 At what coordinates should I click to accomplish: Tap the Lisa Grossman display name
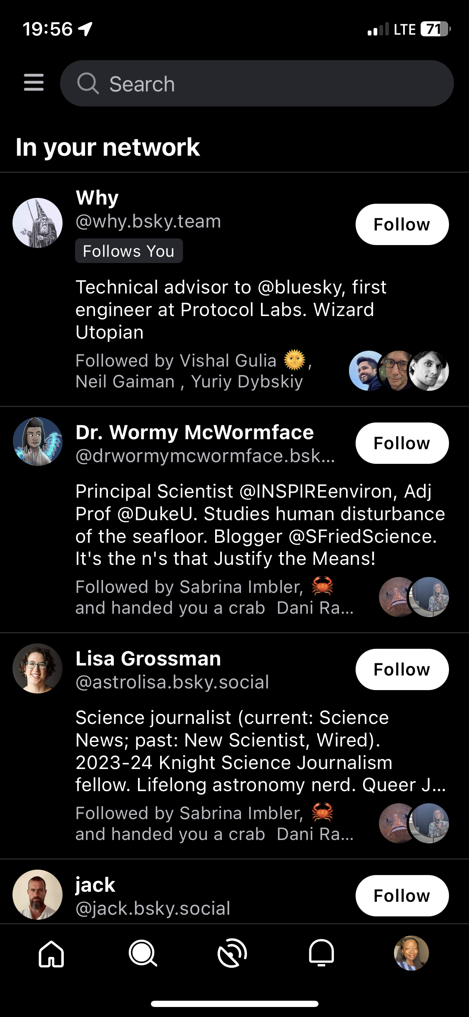pos(148,659)
